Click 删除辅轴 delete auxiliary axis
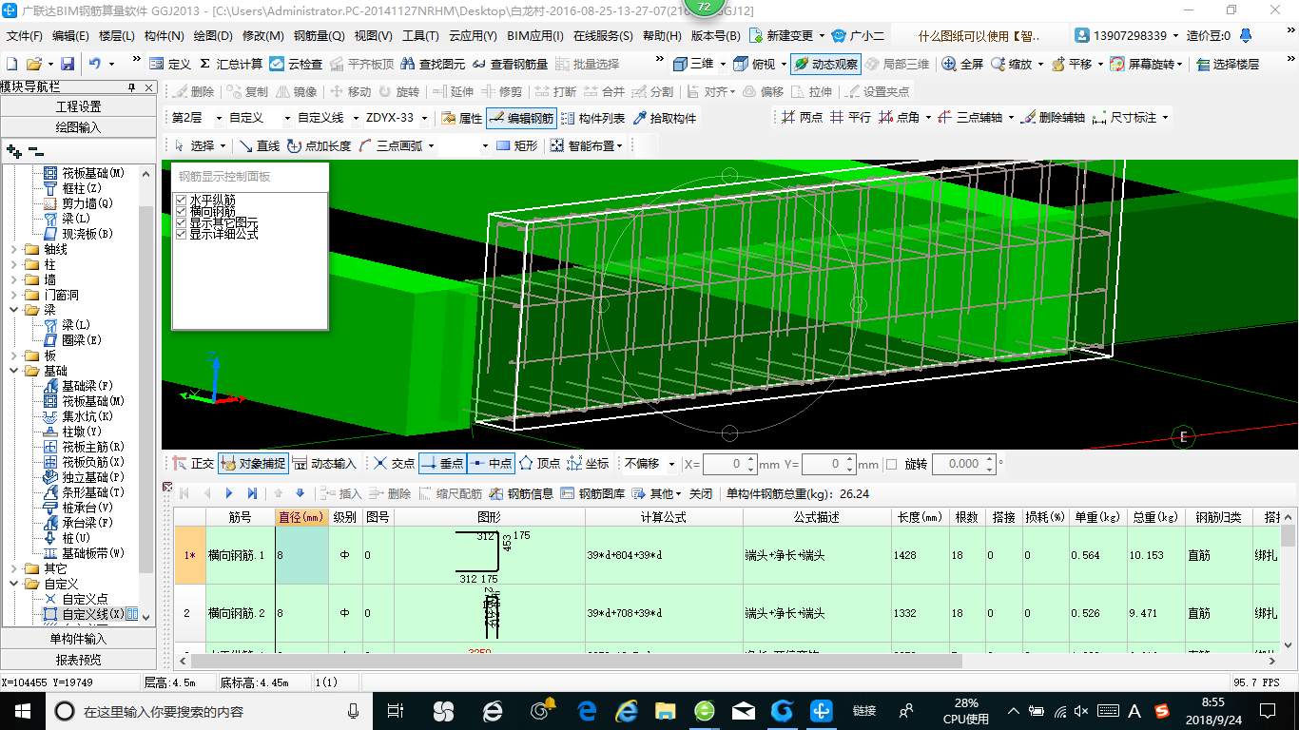The width and height of the screenshot is (1299, 730). [x=1052, y=117]
